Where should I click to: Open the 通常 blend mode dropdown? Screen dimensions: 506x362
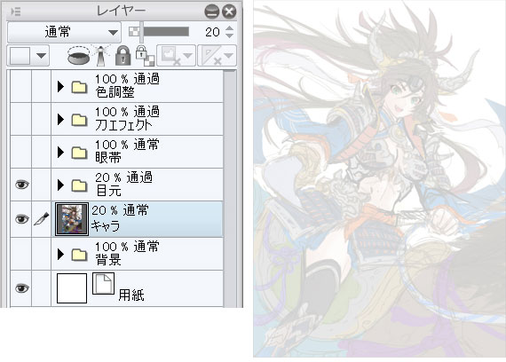tap(64, 32)
